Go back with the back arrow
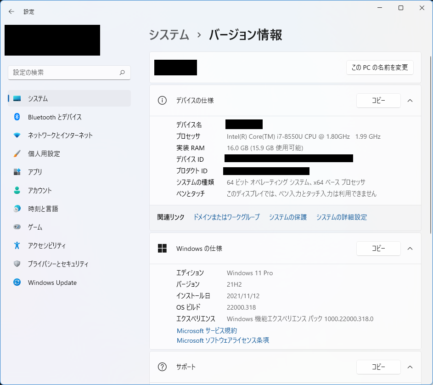This screenshot has height=385, width=433. [11, 11]
